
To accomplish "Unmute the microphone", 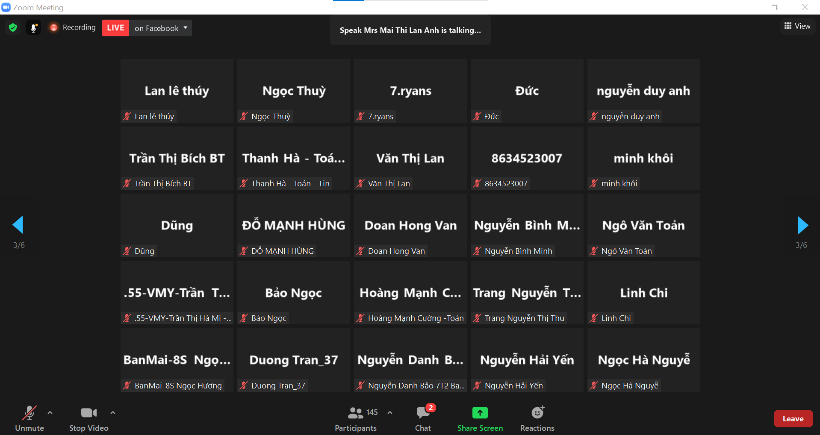I will pyautogui.click(x=29, y=418).
